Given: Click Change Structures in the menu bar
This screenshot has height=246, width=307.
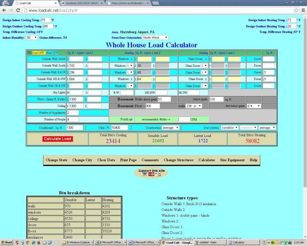Looking at the screenshot, I should click(x=179, y=160).
